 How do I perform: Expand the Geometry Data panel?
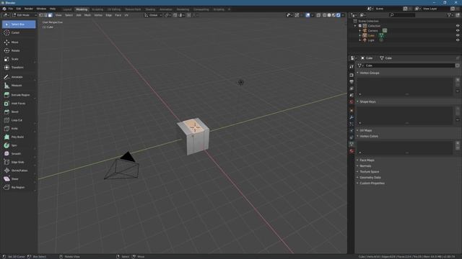[x=370, y=178]
